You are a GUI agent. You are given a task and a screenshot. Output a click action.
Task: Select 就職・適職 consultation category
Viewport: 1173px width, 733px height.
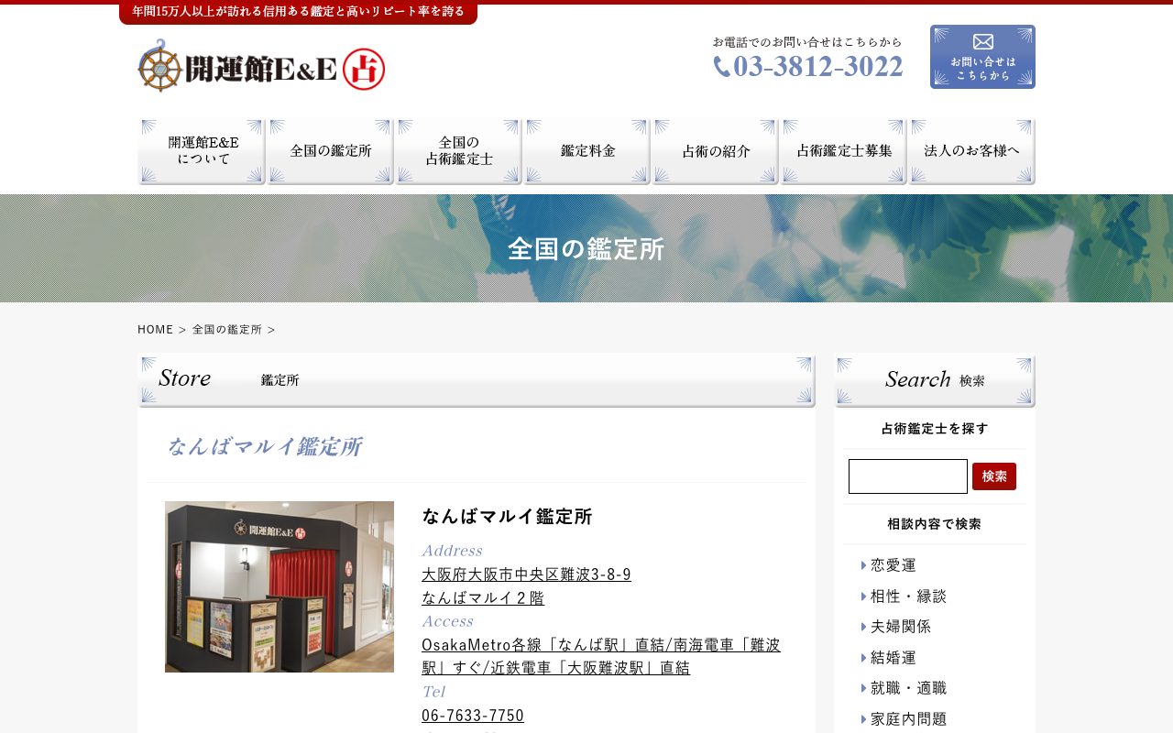pyautogui.click(x=908, y=688)
